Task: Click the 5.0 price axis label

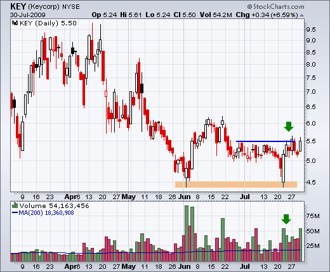Action: [311, 161]
